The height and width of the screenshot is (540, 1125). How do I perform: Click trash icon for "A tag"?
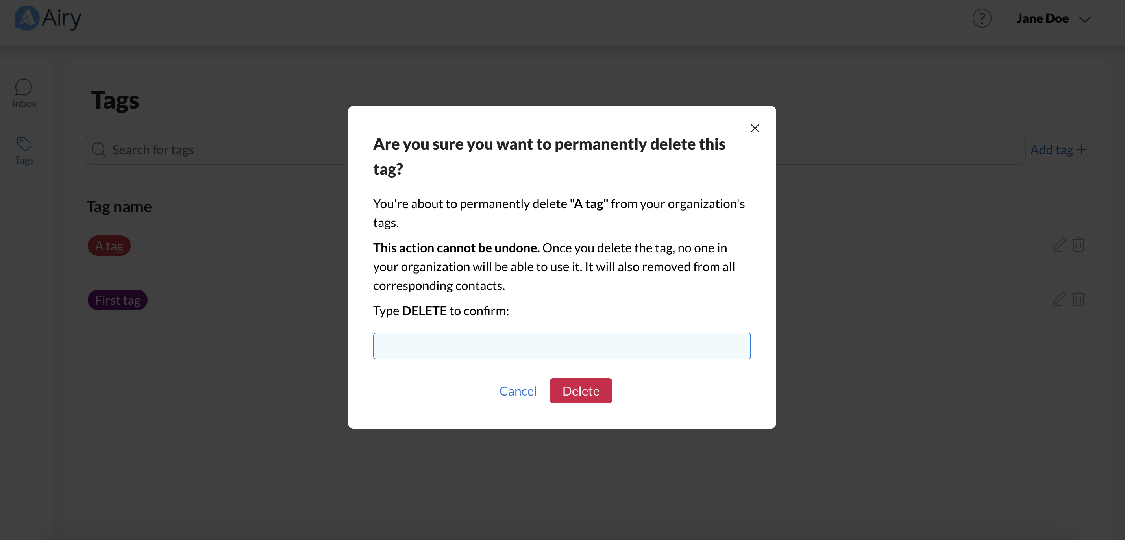click(x=1078, y=245)
